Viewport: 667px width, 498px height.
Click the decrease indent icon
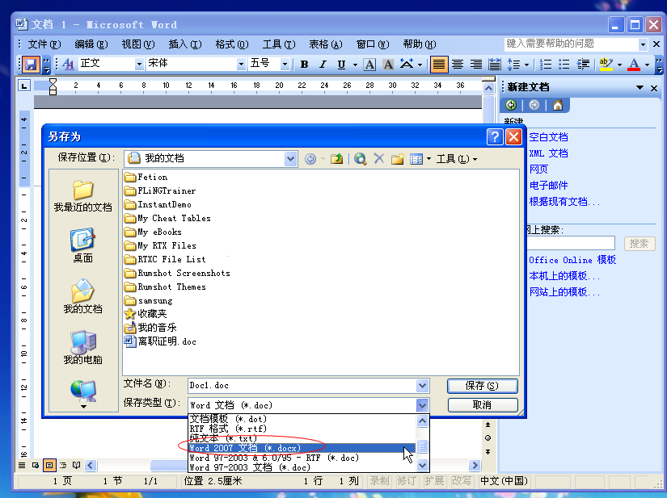(x=583, y=65)
